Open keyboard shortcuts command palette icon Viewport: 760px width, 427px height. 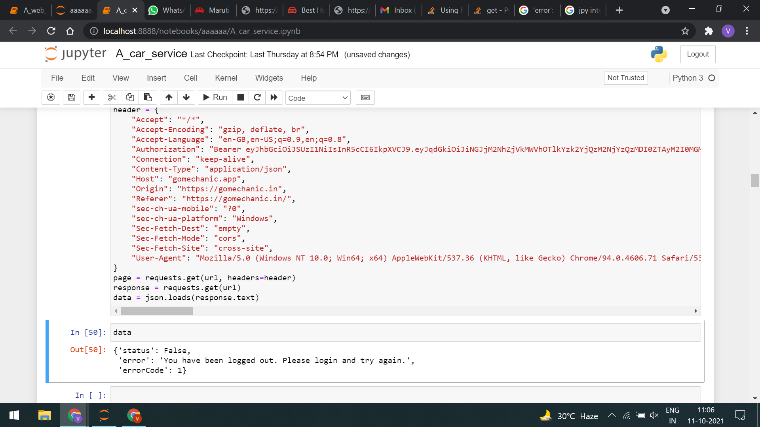[365, 97]
